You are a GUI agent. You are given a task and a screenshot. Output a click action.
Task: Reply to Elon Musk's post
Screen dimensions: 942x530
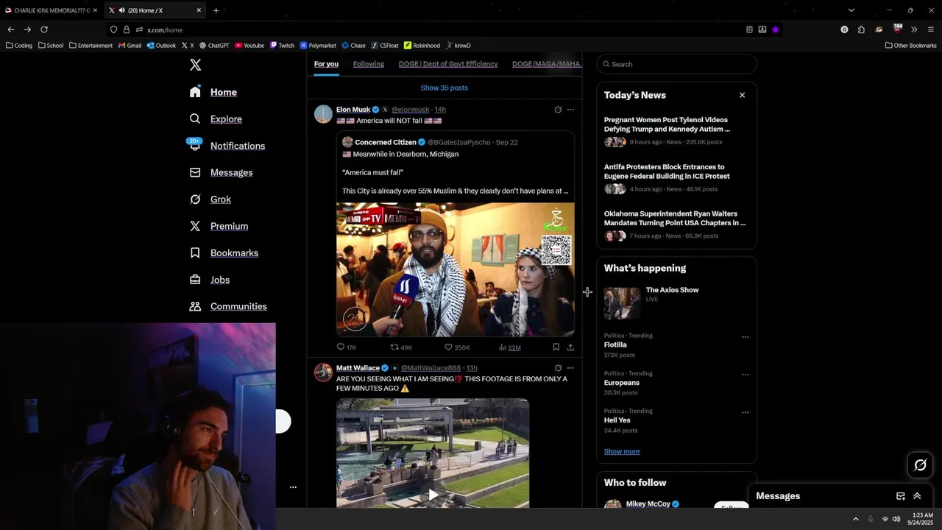(x=346, y=347)
